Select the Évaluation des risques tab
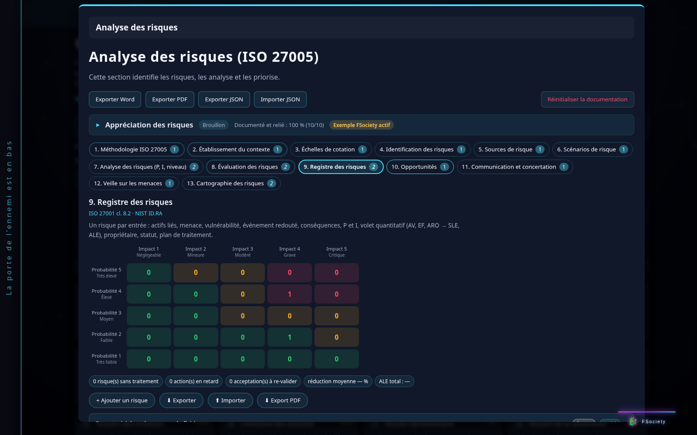The image size is (697, 435). click(x=250, y=167)
